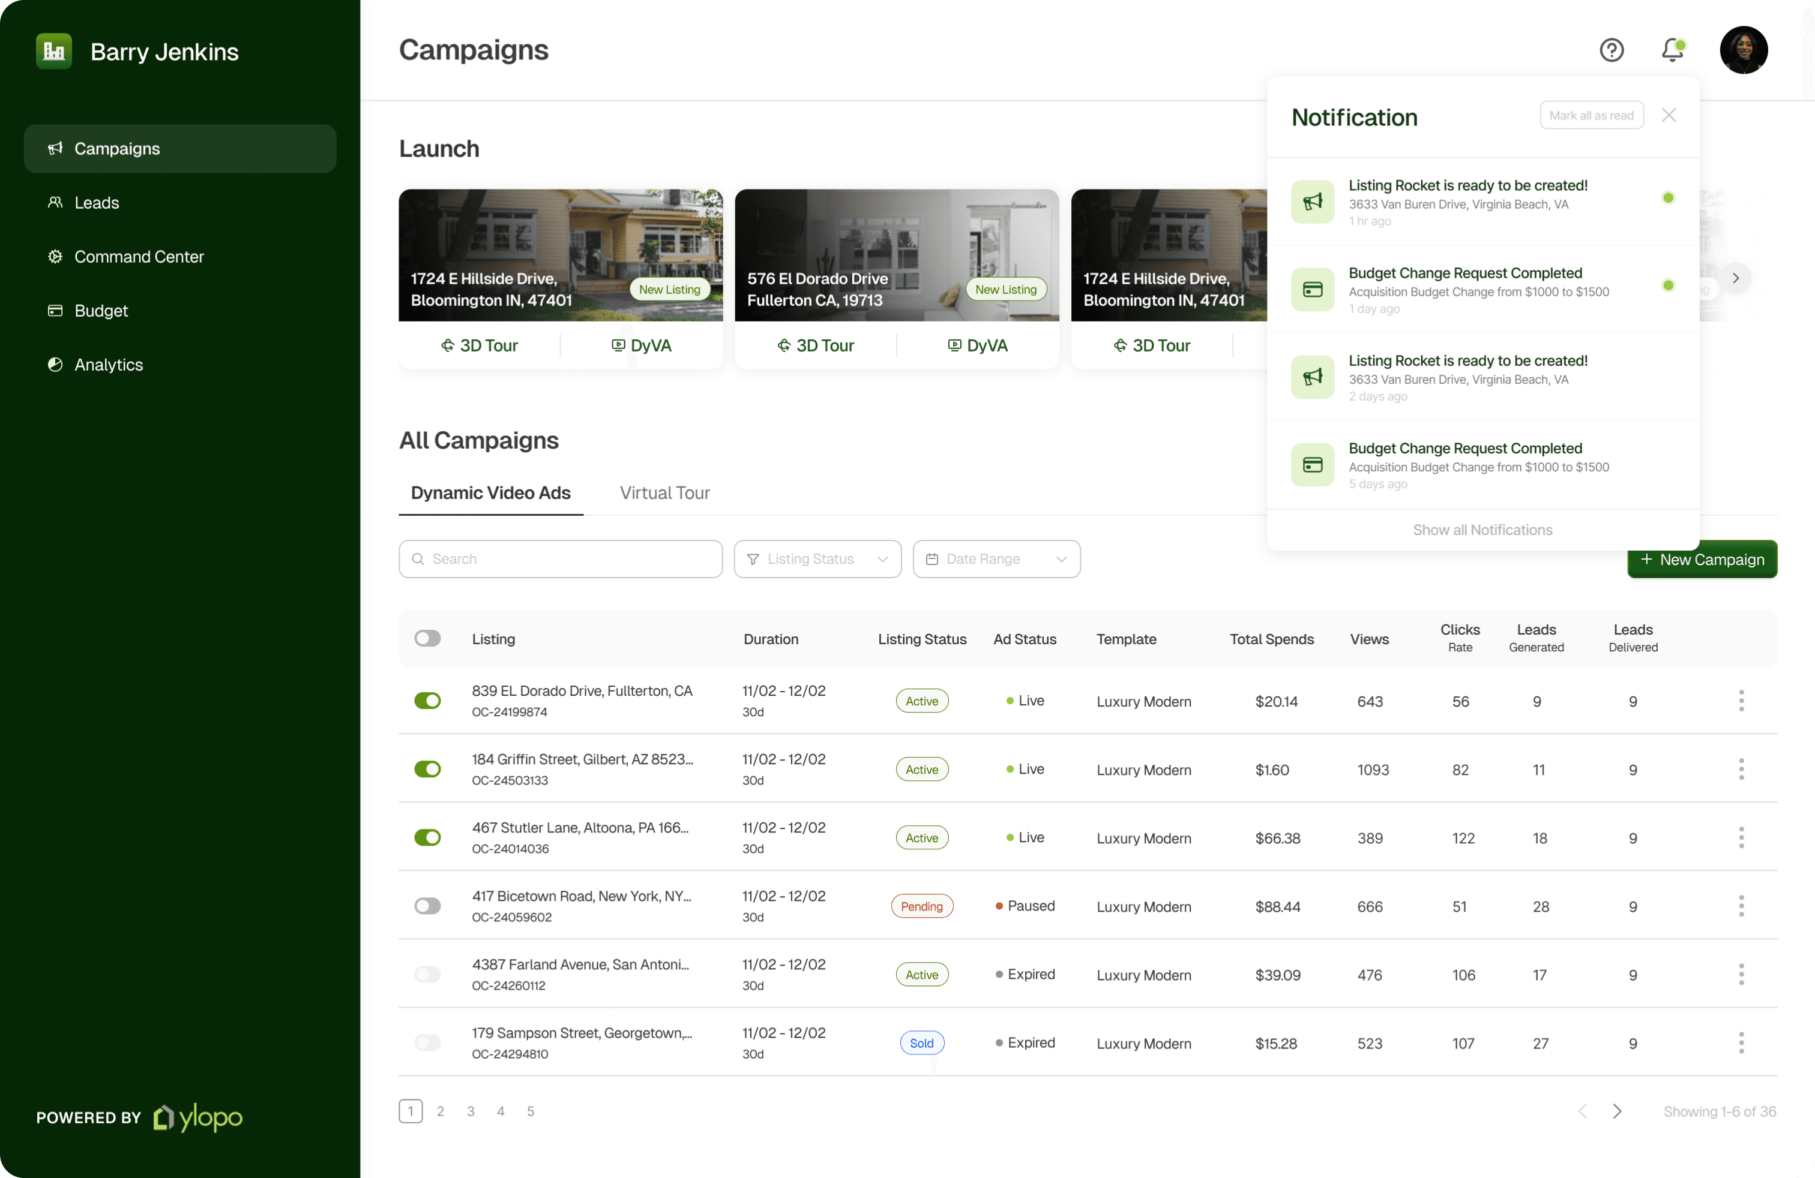This screenshot has width=1815, height=1178.
Task: Open the Date Range dropdown
Action: [x=996, y=558]
